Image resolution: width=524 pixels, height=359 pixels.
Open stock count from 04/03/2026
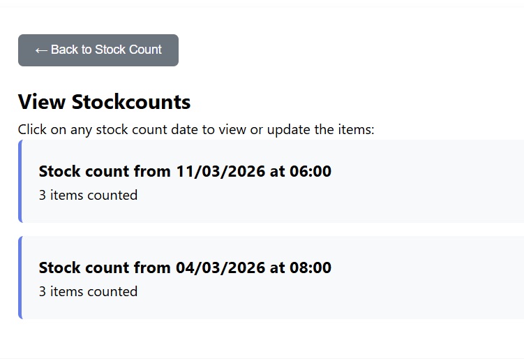[x=185, y=268]
